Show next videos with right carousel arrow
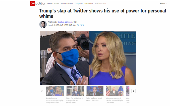 pyautogui.click(x=133, y=91)
